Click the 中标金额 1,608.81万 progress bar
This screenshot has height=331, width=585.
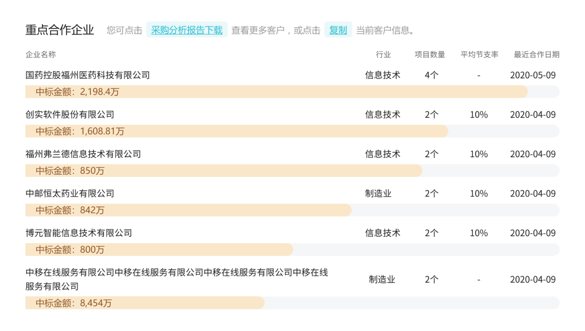point(236,131)
